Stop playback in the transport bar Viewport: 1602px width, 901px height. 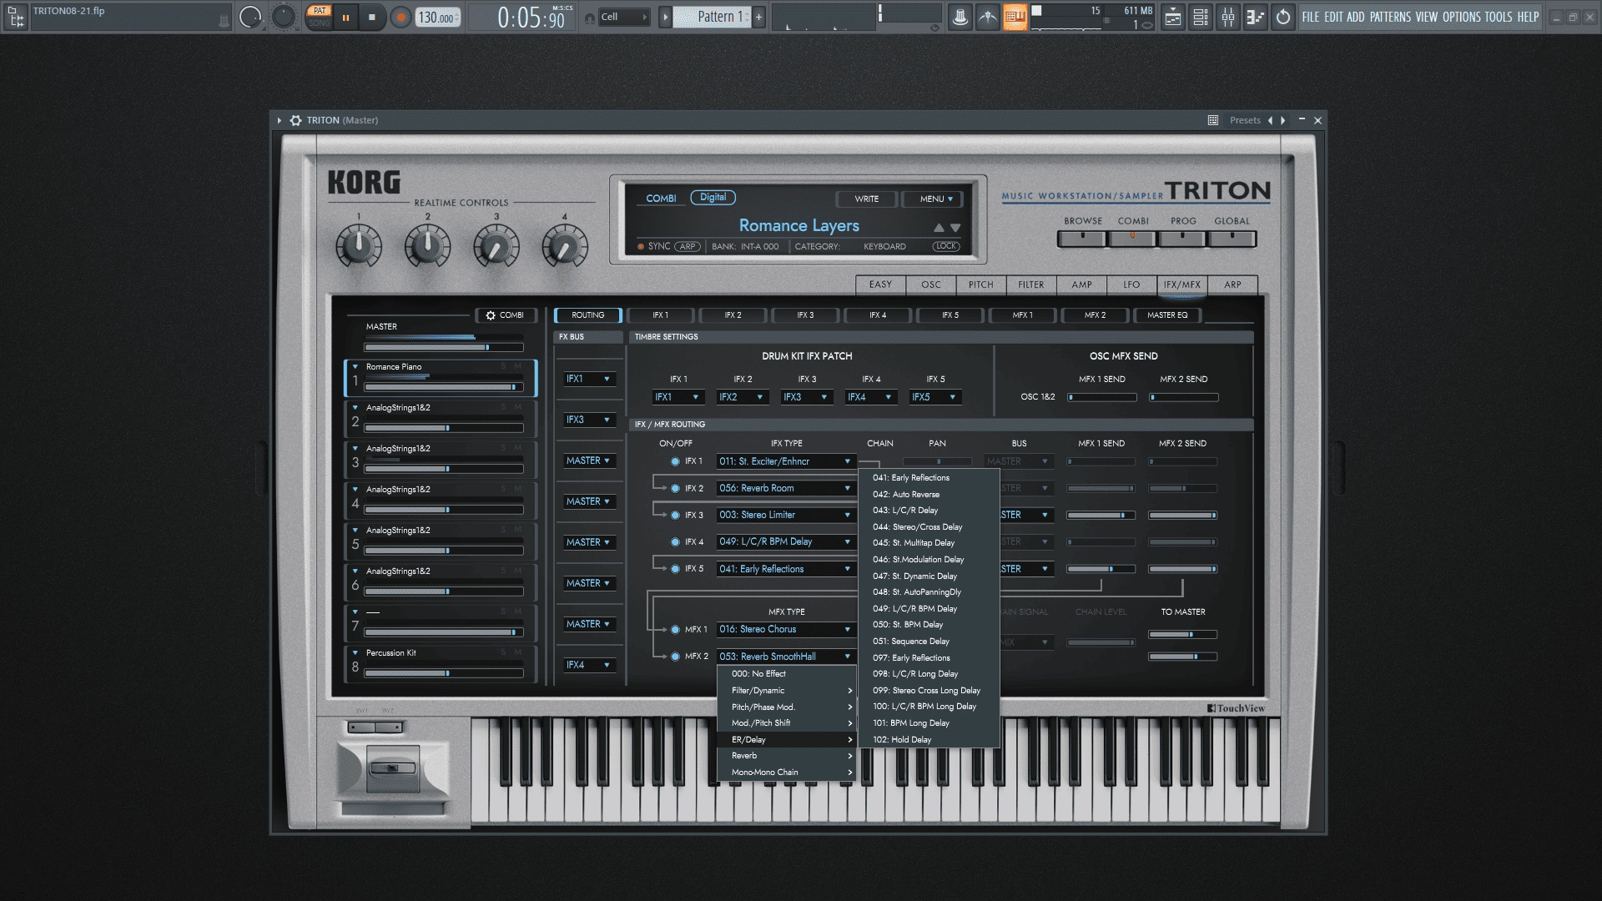click(x=372, y=17)
